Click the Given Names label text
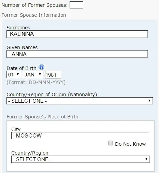Image resolution: width=159 pixels, height=173 pixels. pyautogui.click(x=22, y=47)
